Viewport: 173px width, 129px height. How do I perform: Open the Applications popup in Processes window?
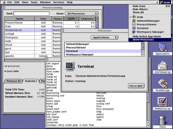105,37
